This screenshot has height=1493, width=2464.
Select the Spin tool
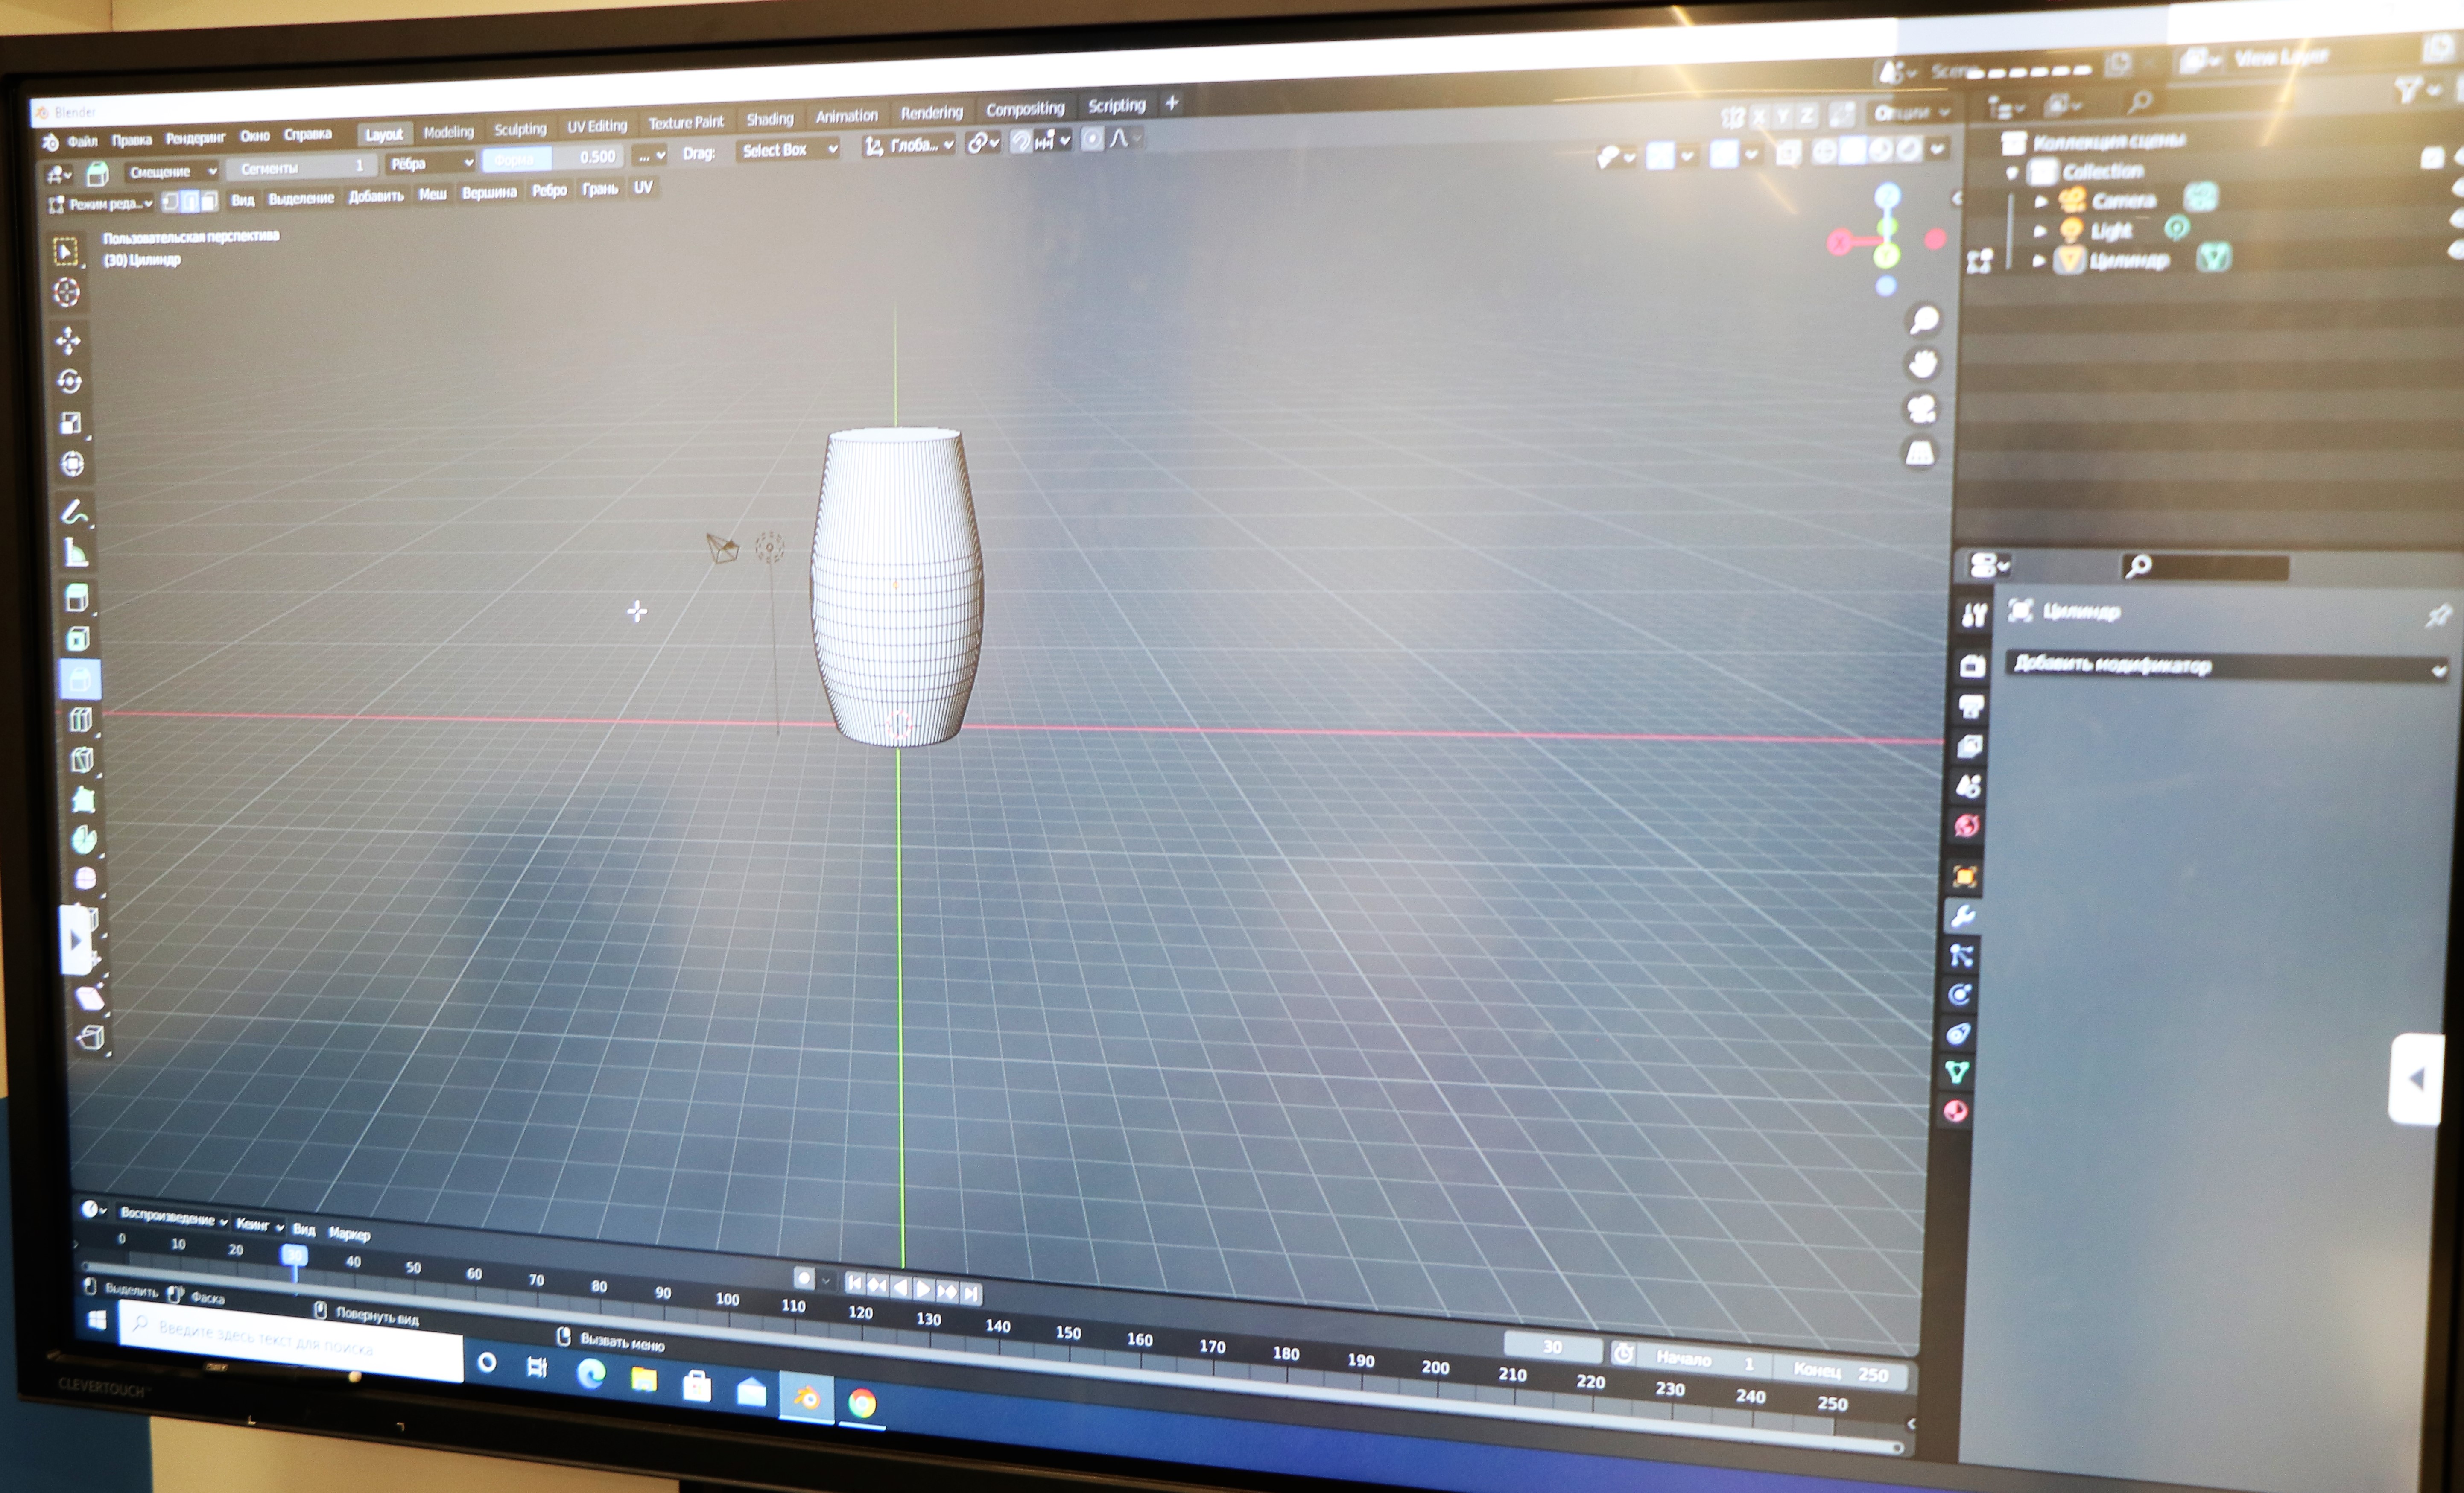(x=85, y=840)
